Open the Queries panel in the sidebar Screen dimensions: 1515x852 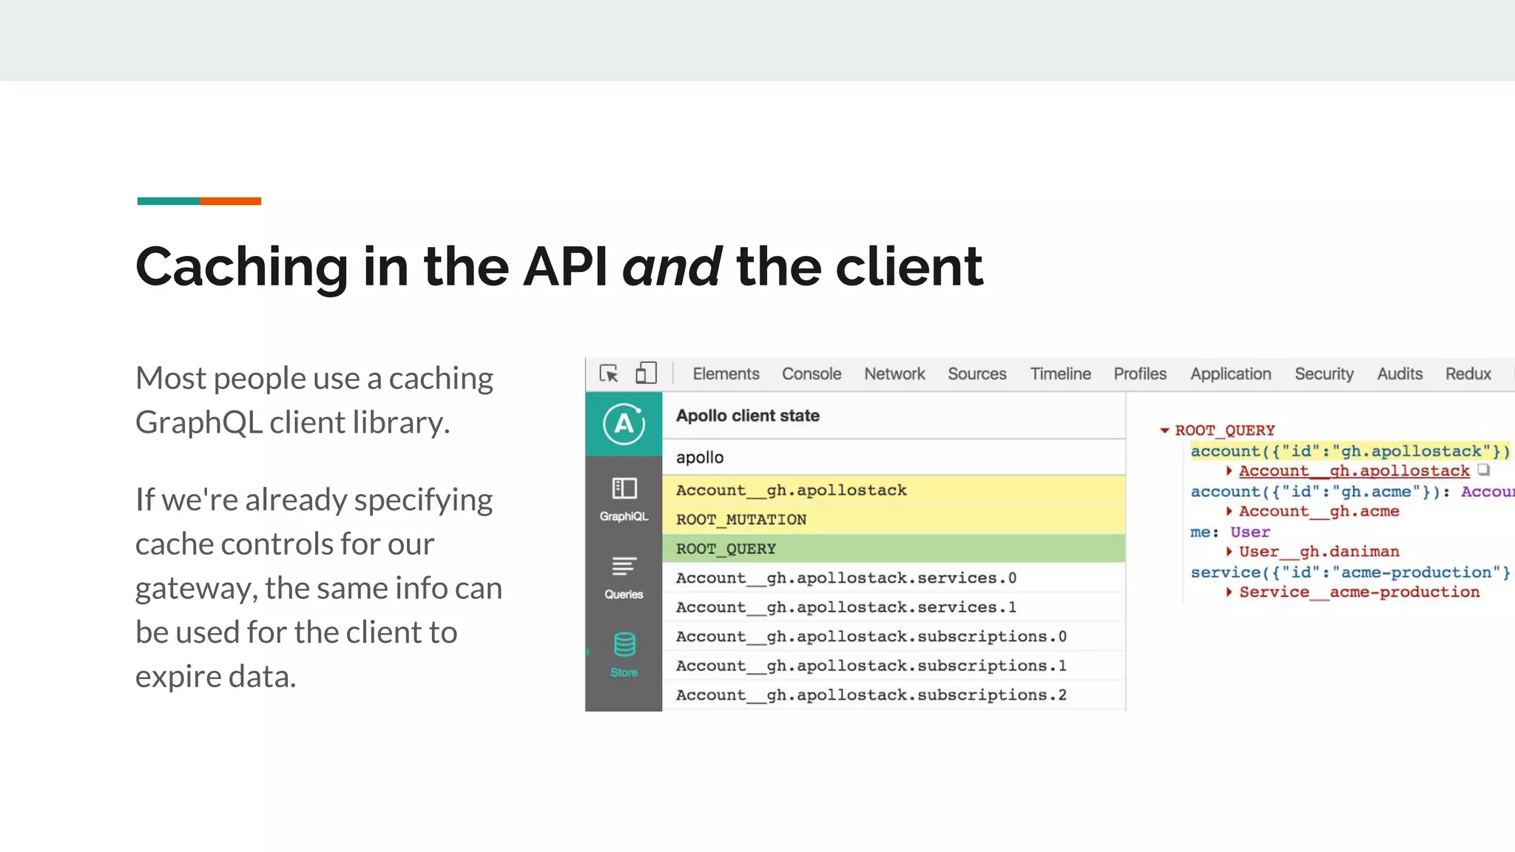(624, 578)
